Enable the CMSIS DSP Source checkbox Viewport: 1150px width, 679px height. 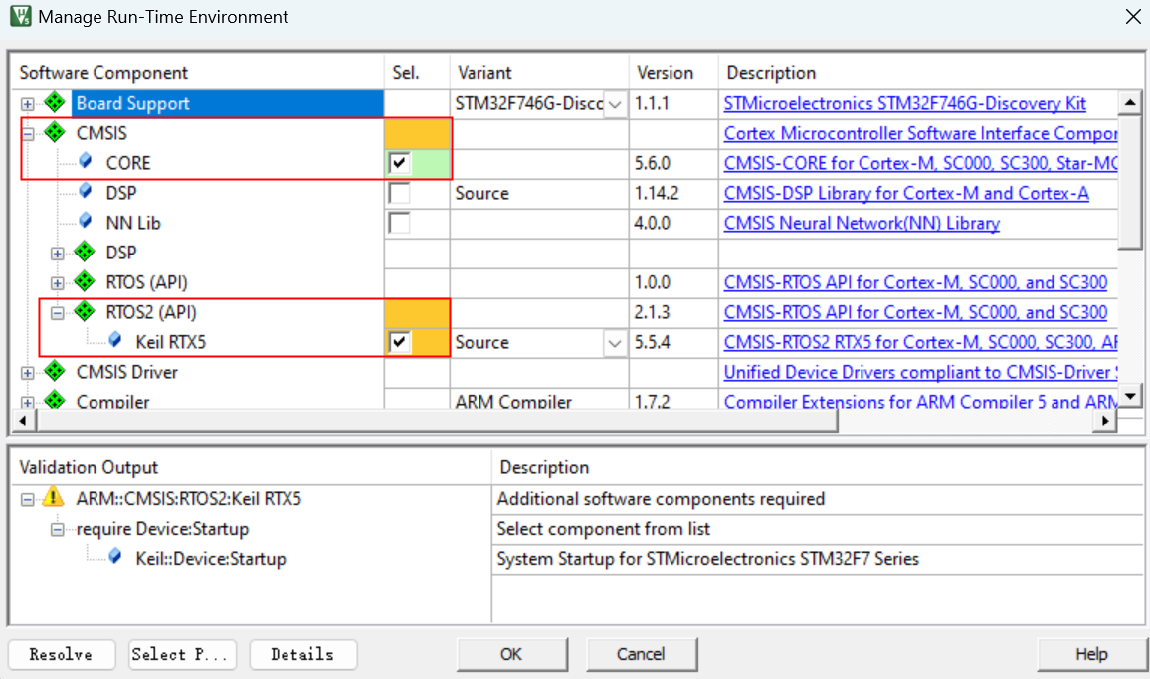pyautogui.click(x=399, y=193)
